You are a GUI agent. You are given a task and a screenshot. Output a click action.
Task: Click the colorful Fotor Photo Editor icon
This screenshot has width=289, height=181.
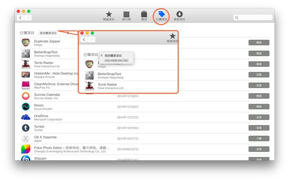click(26, 149)
